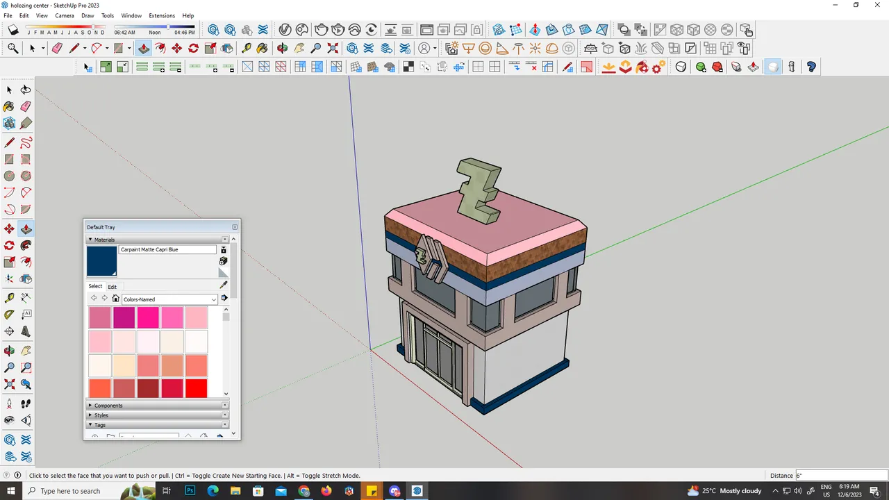Viewport: 889px width, 500px height.
Task: Activate the Rotate tool in the top toolbar
Action: [x=193, y=48]
